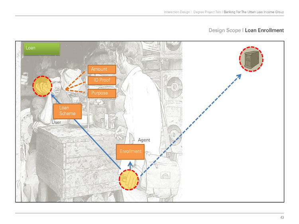This screenshot has width=299, height=224.
Task: Click 'Degree Project Two' header text
Action: [207, 12]
